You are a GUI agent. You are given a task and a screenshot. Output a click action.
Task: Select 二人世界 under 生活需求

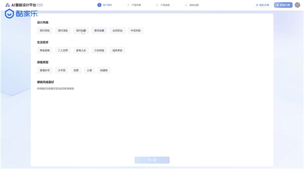(63, 51)
